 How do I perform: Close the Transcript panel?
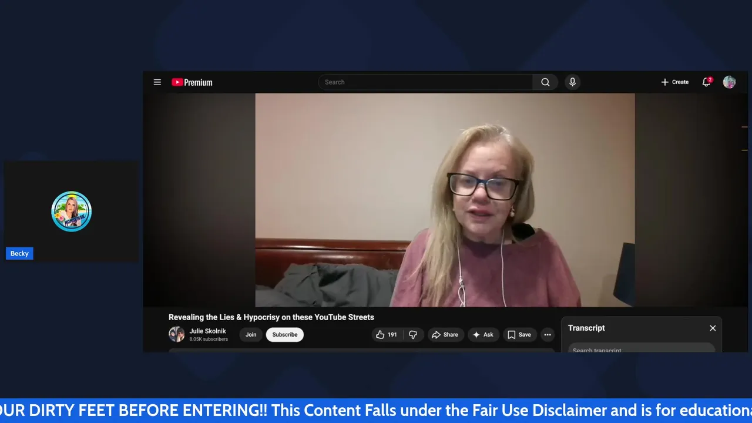713,328
